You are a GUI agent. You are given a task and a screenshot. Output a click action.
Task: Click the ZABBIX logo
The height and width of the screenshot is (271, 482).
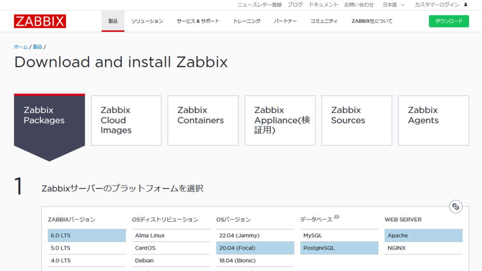(x=40, y=21)
